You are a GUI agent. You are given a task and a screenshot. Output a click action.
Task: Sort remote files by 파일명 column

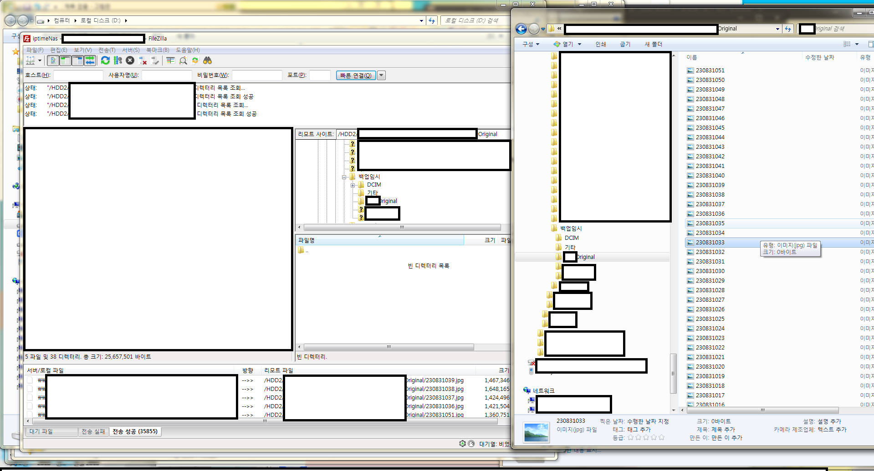point(379,240)
